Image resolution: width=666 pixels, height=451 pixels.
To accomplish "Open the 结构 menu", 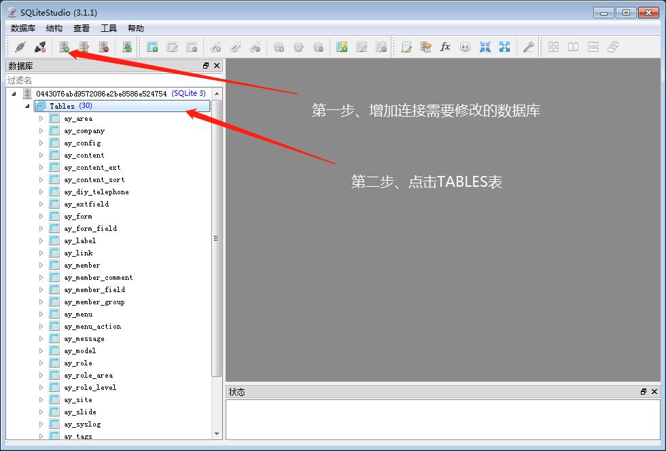I will click(54, 29).
